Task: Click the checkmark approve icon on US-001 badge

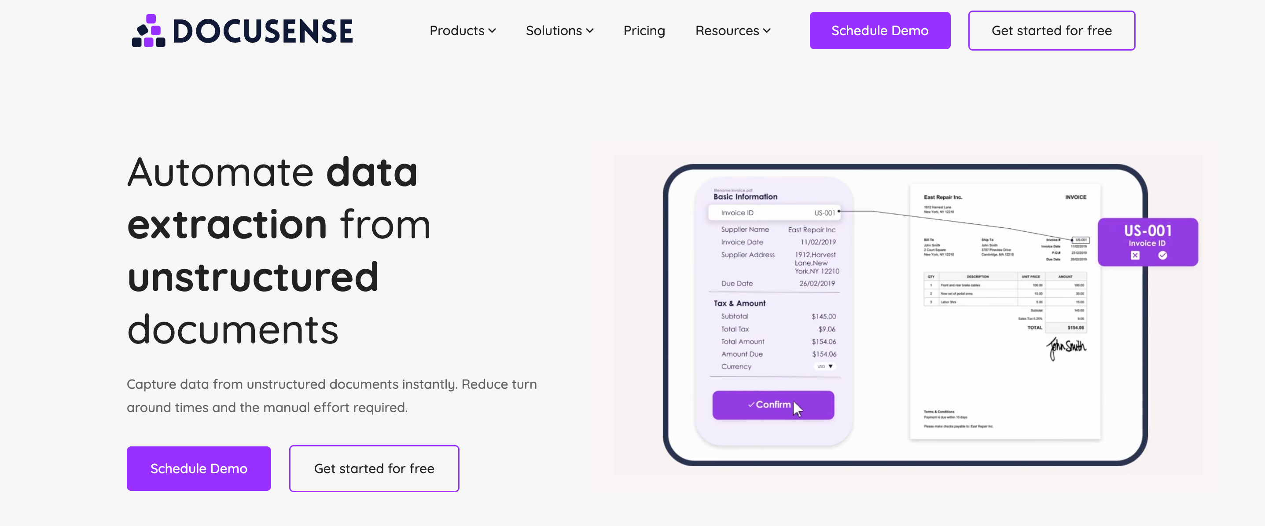Action: tap(1162, 255)
